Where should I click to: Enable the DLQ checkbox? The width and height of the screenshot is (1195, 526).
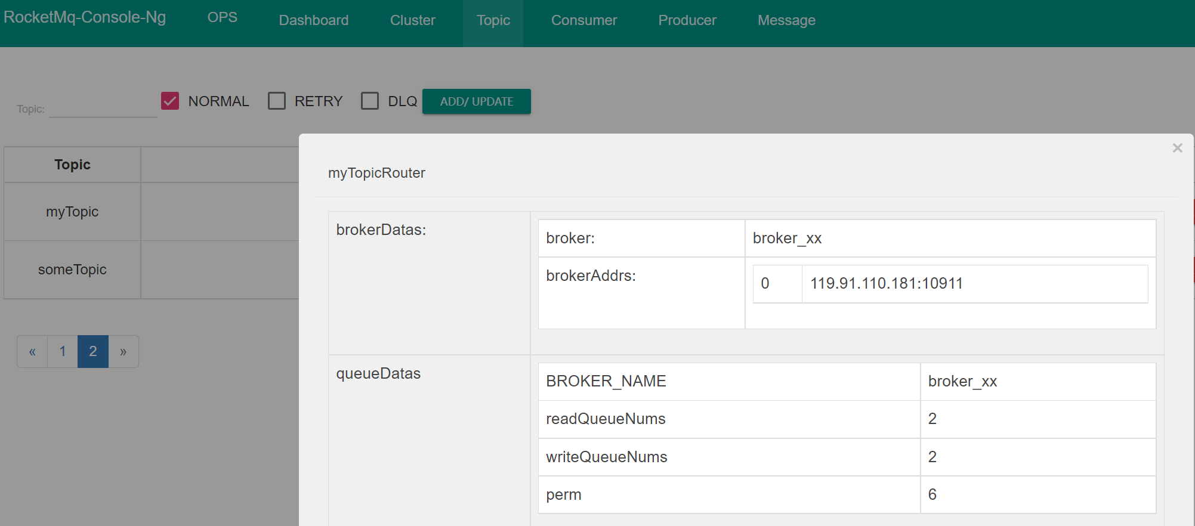370,101
